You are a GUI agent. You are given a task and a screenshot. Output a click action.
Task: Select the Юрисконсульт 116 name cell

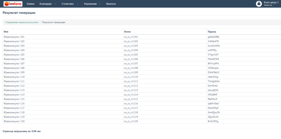click(63, 103)
